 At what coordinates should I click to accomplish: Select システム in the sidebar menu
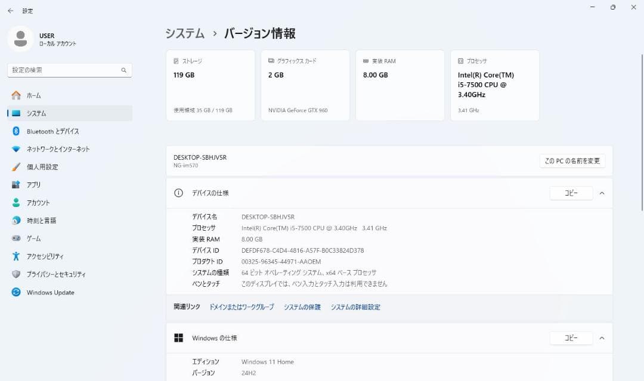[36, 113]
